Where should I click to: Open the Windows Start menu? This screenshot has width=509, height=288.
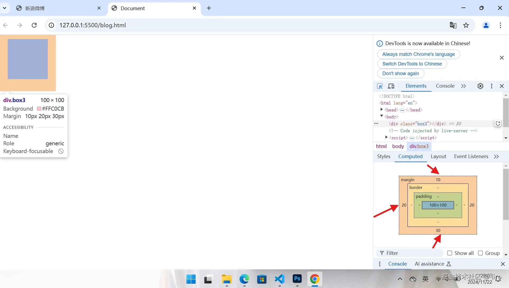click(x=191, y=279)
